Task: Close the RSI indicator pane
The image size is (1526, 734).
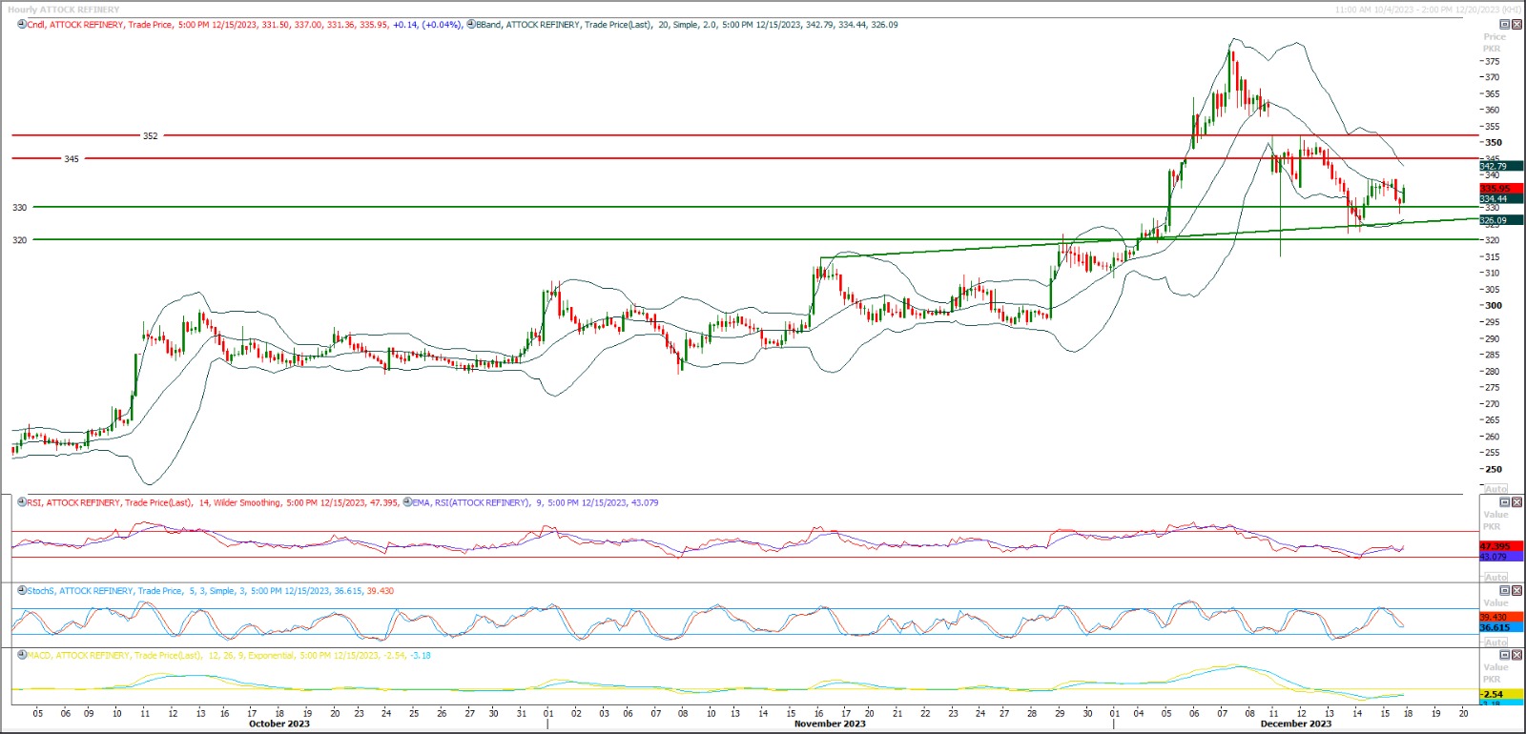Action: coord(1516,502)
